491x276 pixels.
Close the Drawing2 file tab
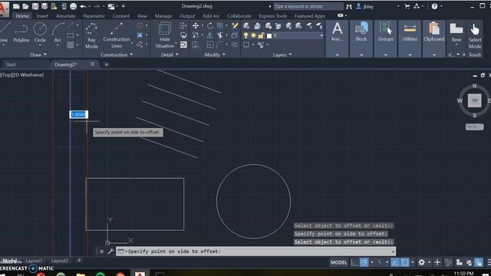pyautogui.click(x=92, y=64)
